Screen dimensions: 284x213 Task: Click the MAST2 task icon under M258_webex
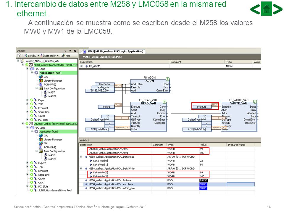[46, 96]
